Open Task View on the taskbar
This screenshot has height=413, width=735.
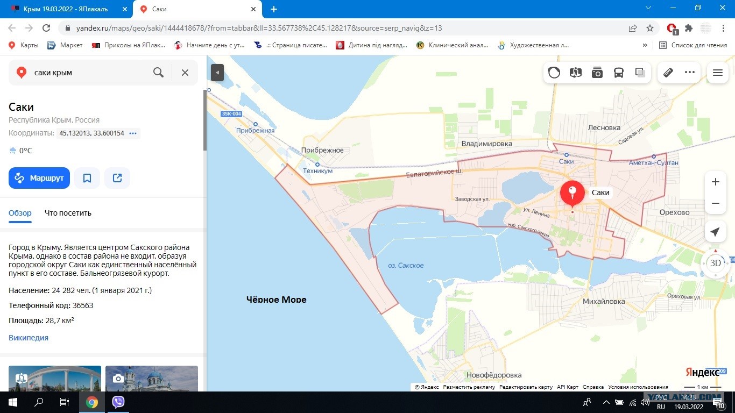tap(64, 402)
